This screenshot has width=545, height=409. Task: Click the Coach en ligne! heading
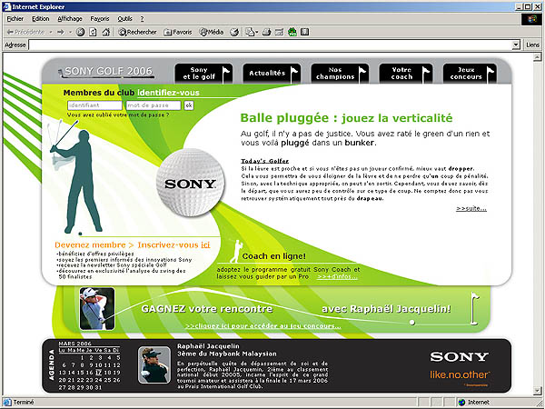pos(274,256)
